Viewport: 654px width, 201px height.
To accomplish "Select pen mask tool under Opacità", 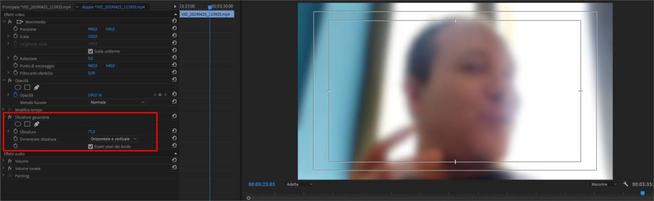I will click(37, 87).
